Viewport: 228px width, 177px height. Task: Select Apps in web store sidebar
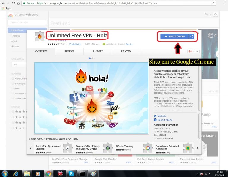click(x=14, y=41)
